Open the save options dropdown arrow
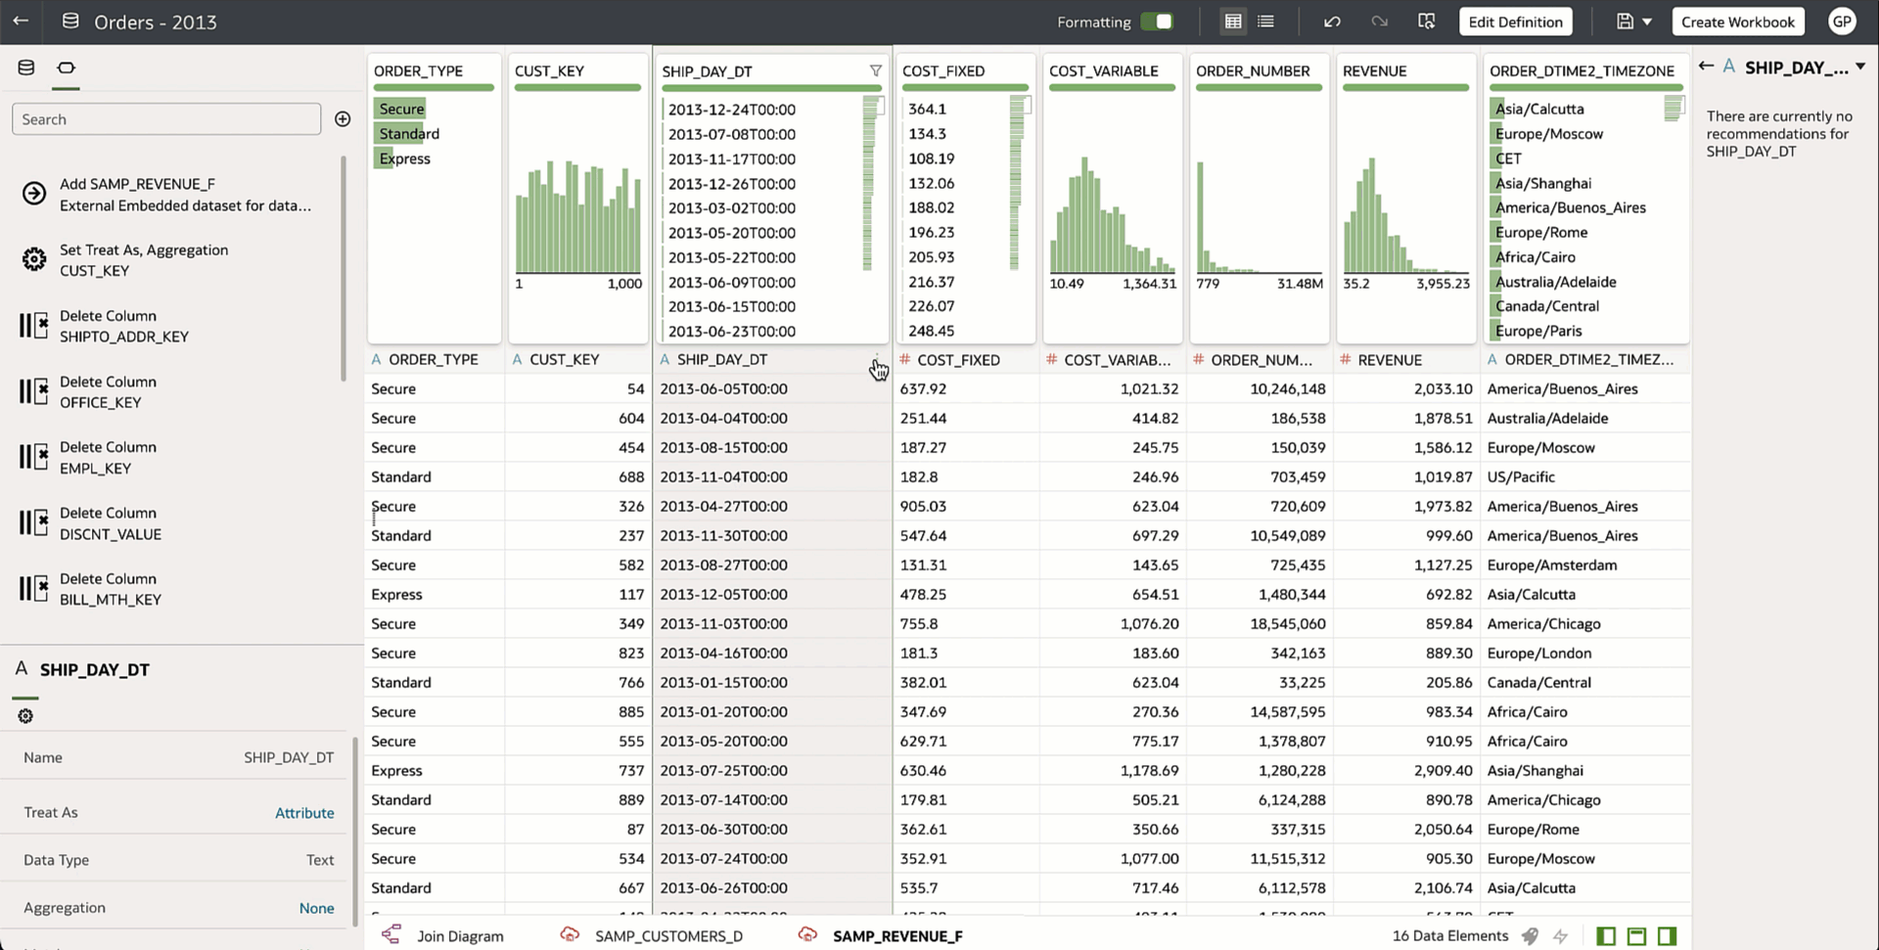 [x=1647, y=22]
